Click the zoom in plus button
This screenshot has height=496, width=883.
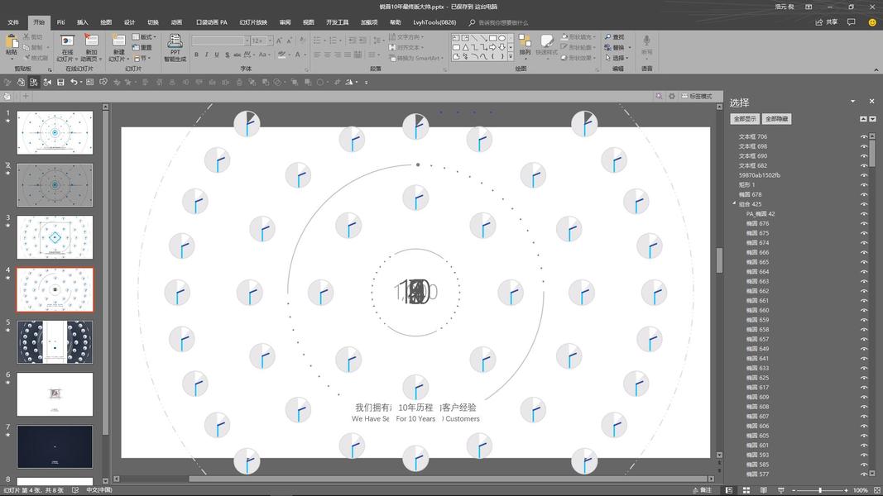click(846, 490)
